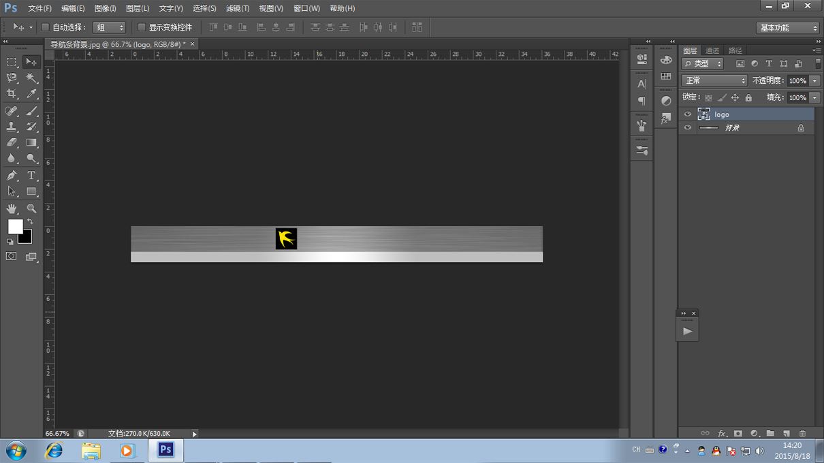
Task: Open the layer style fx menu
Action: pyautogui.click(x=722, y=433)
